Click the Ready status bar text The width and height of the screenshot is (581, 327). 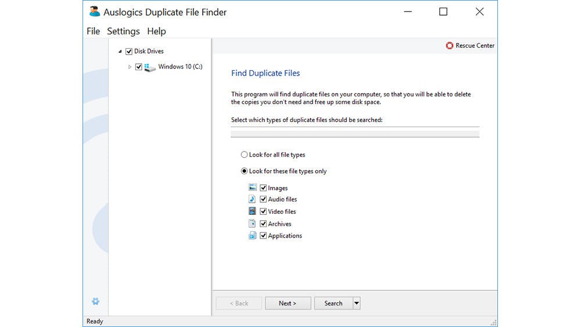(x=95, y=321)
